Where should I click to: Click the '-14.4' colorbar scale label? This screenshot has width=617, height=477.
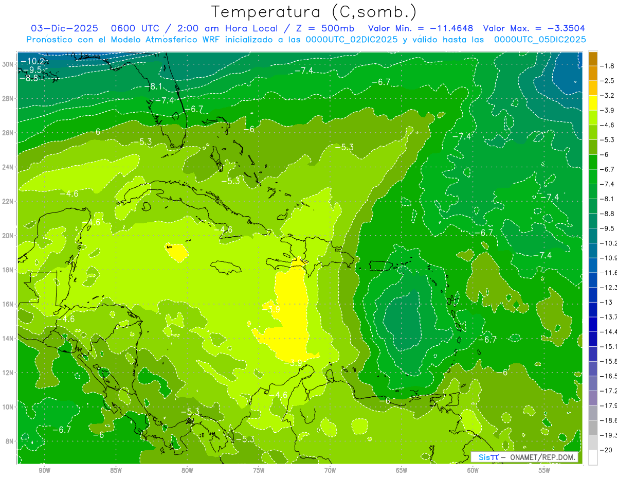pos(608,331)
